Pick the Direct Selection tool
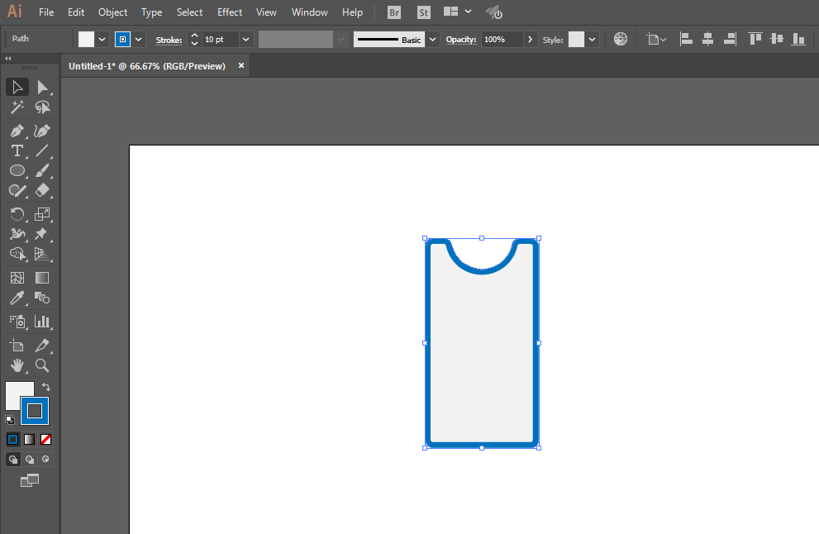Image resolution: width=819 pixels, height=534 pixels. pyautogui.click(x=42, y=87)
